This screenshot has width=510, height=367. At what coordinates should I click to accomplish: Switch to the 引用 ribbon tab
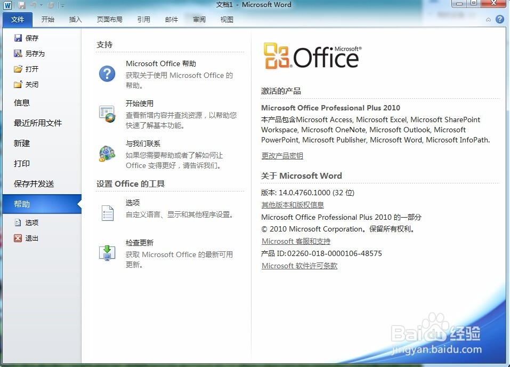click(x=143, y=20)
